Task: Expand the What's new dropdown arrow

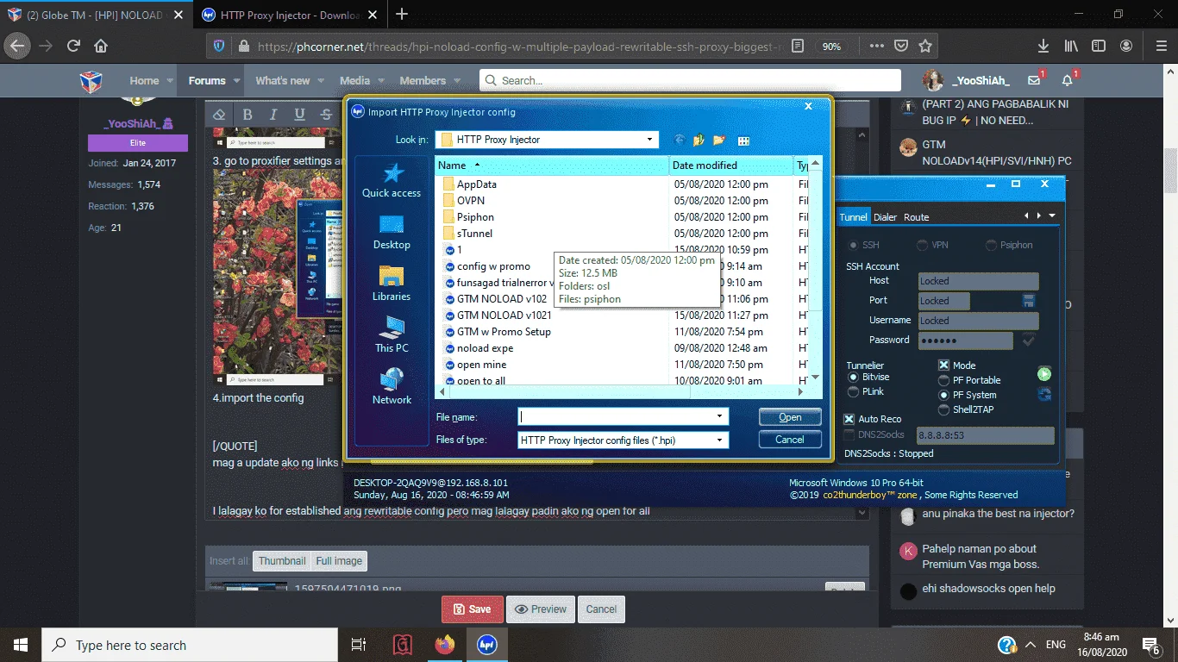Action: coord(321,81)
